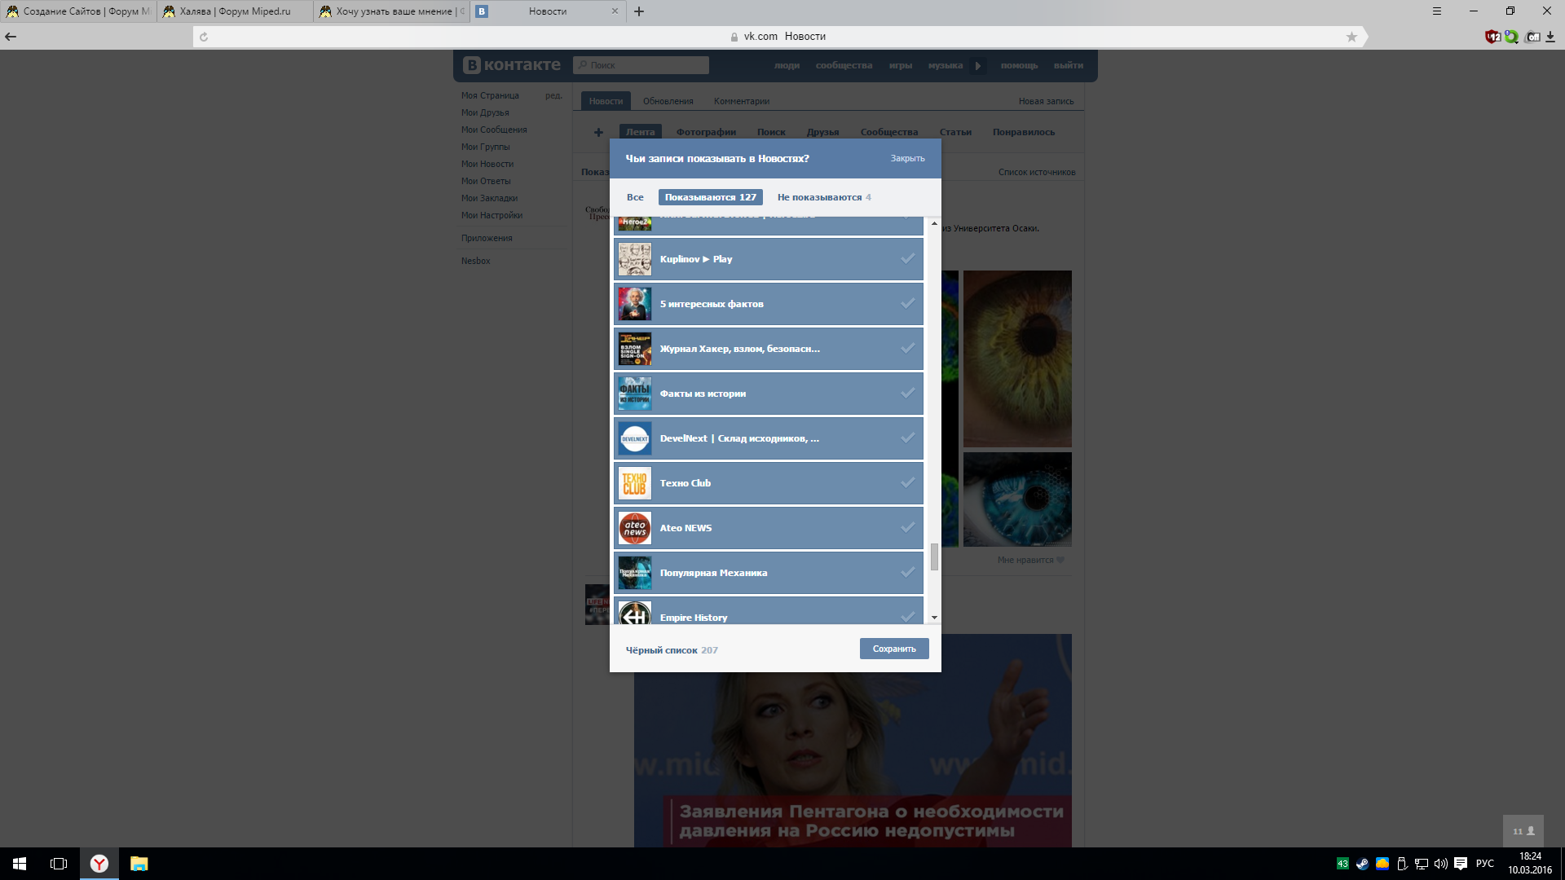Screen dimensions: 1565x880
Task: Uncheck the Ateo NEWS checkmark
Action: 907,528
